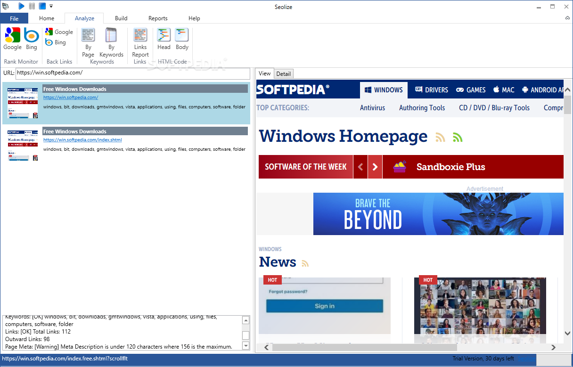Analyze Keywords By Page
Screen dimensions: 573x367
click(88, 42)
